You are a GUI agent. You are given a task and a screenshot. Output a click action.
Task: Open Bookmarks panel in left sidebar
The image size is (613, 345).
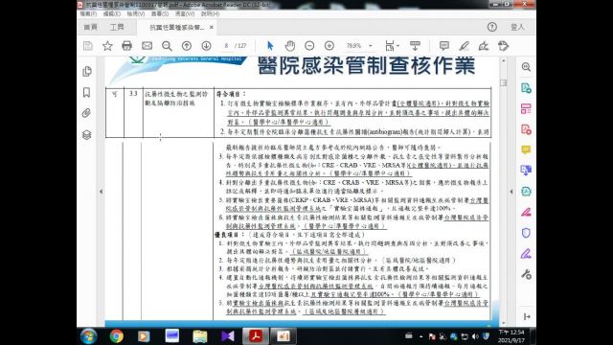click(87, 92)
